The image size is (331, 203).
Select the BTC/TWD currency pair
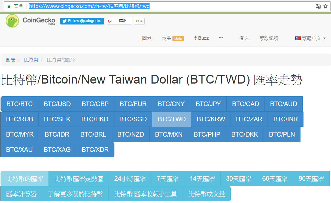point(171,119)
